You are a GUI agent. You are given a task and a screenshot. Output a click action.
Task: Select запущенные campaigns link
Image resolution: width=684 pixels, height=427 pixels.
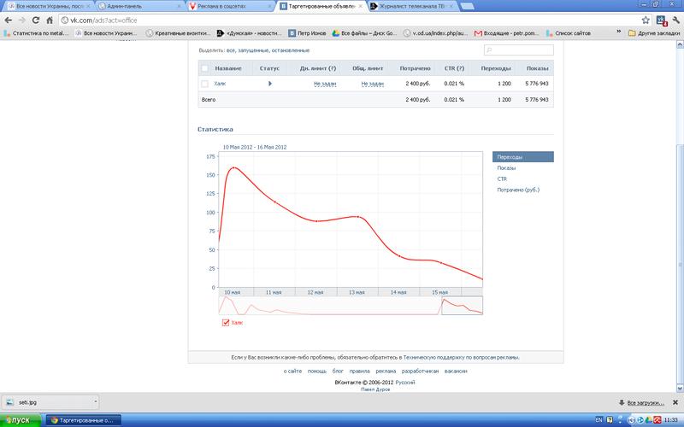click(x=253, y=50)
